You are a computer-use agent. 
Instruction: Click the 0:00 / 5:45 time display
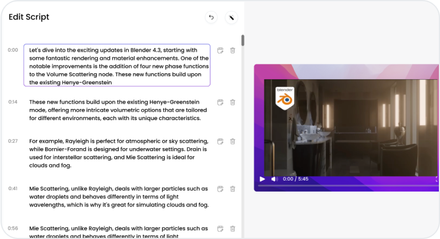(295, 179)
